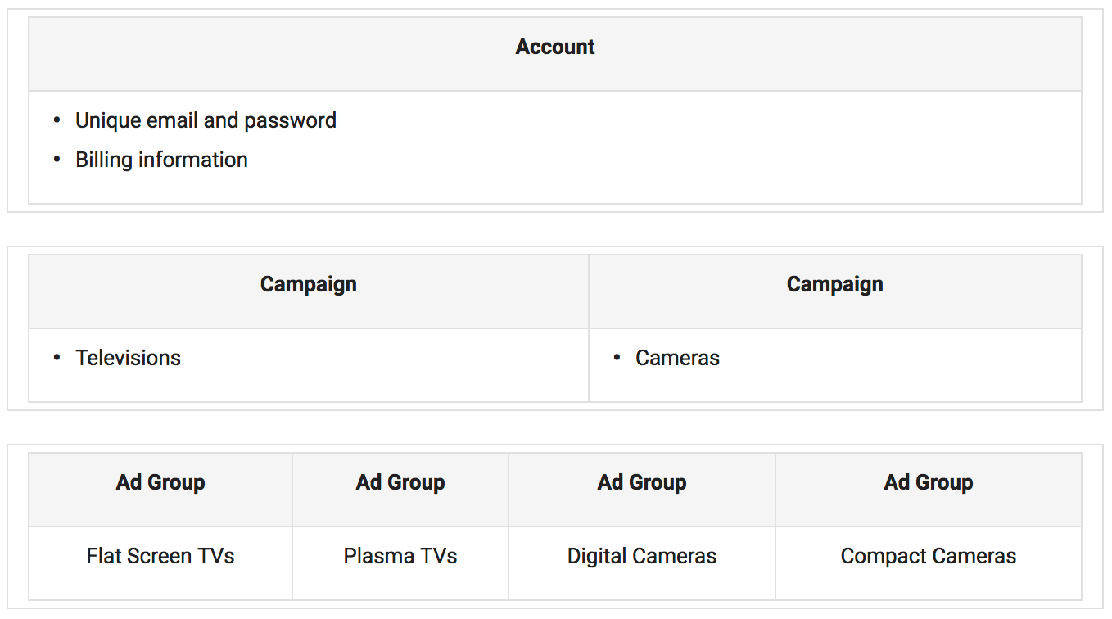Click the Account table header
This screenshot has width=1112, height=619.
(554, 47)
